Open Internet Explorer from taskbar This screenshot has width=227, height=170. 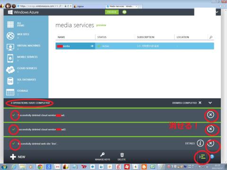point(14,167)
